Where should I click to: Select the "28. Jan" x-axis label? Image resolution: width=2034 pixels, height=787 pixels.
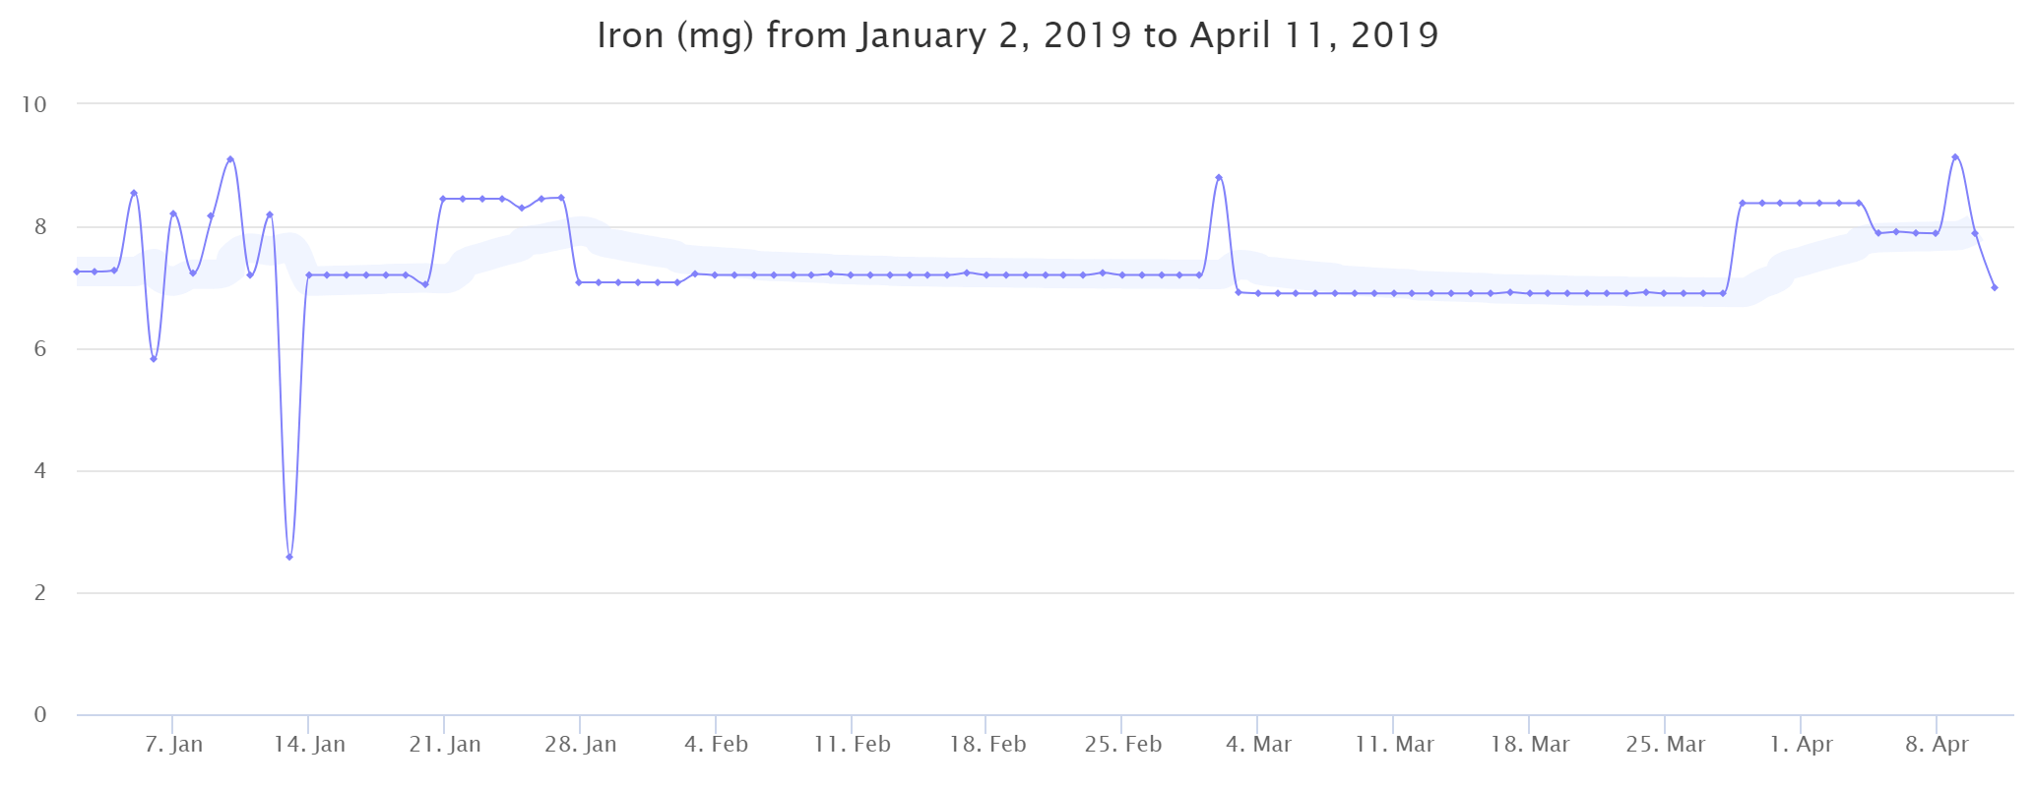click(581, 745)
